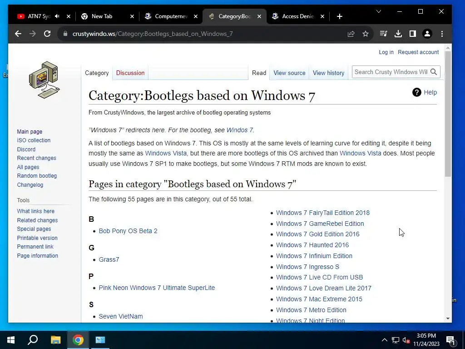Screen dimensions: 465x349
Task: Click the Help question mark icon
Action: click(417, 93)
